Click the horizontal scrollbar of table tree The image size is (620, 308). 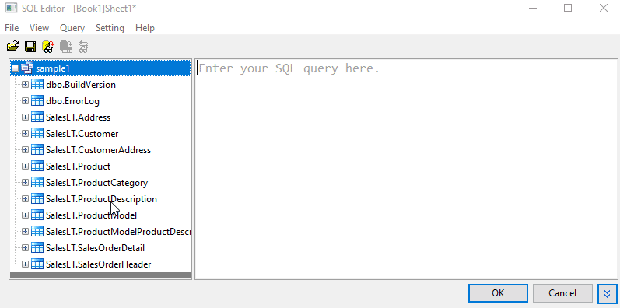[x=100, y=275]
